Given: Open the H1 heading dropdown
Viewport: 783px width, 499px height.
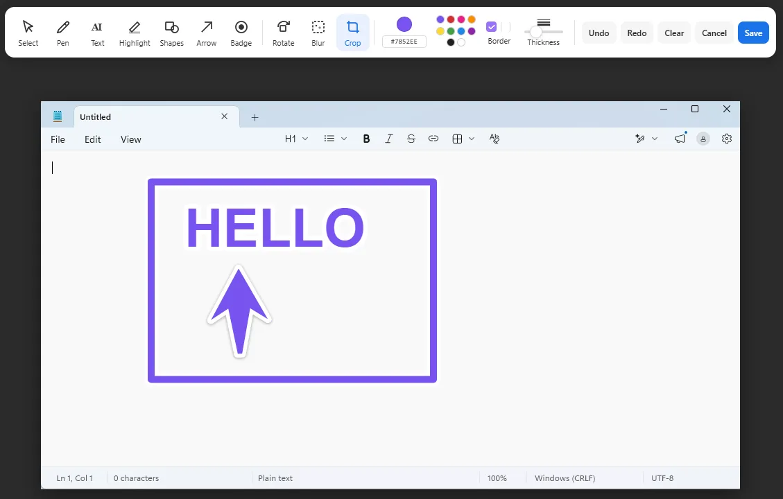Looking at the screenshot, I should pos(296,139).
